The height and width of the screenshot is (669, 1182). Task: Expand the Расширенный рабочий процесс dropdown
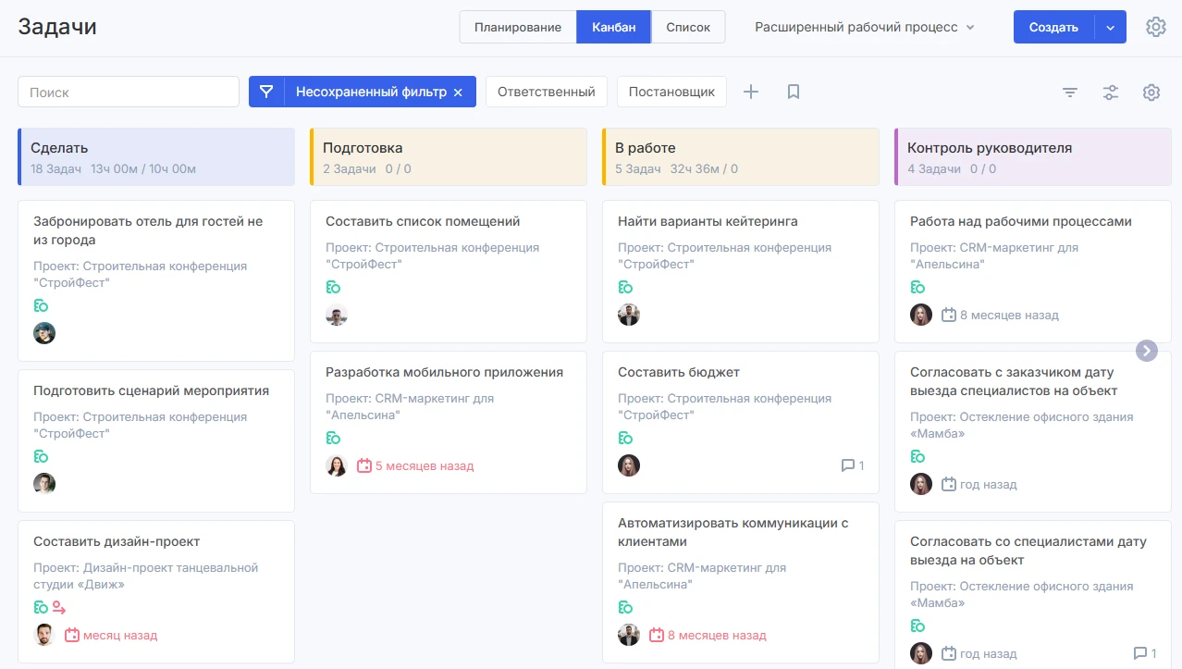pos(865,27)
